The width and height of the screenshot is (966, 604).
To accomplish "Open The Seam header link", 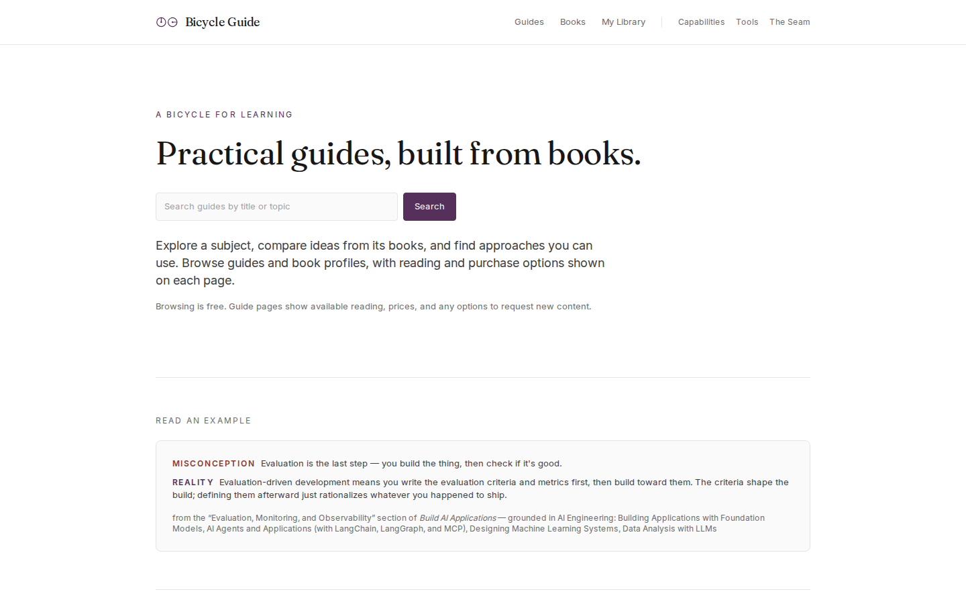I will pyautogui.click(x=790, y=22).
